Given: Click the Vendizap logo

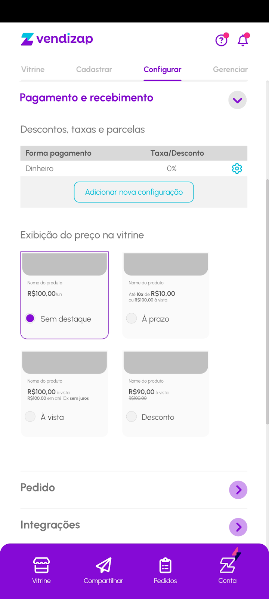Looking at the screenshot, I should 57,39.
